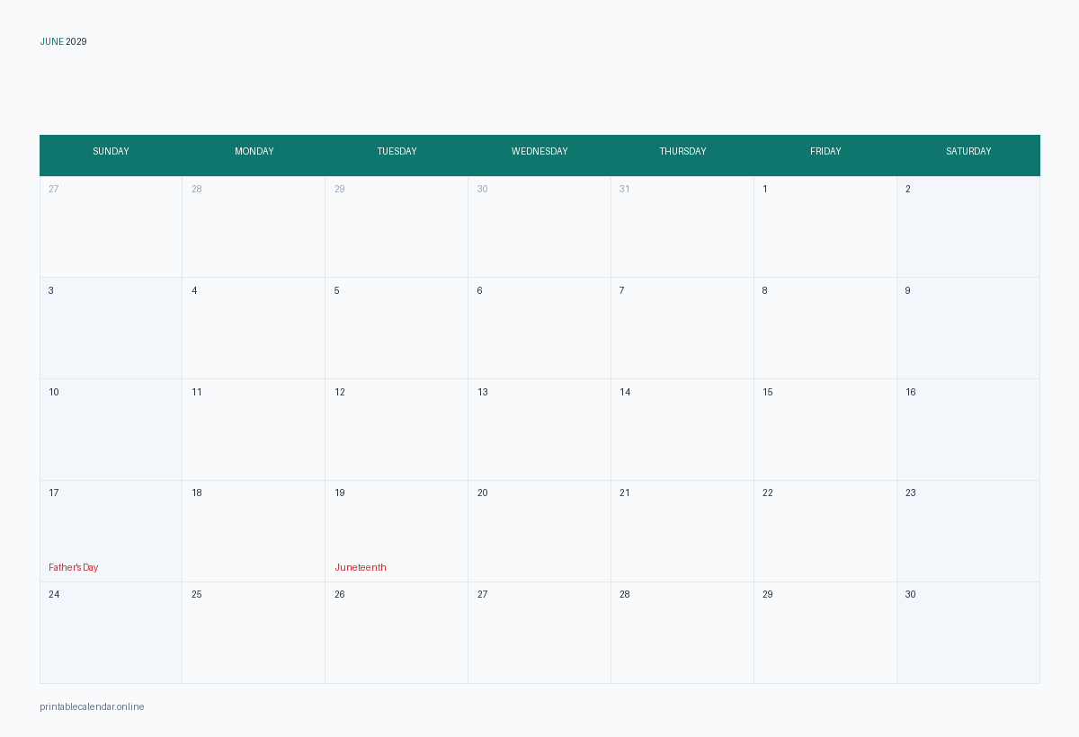
Task: Click the greyed-out date 31
Action: pos(625,189)
